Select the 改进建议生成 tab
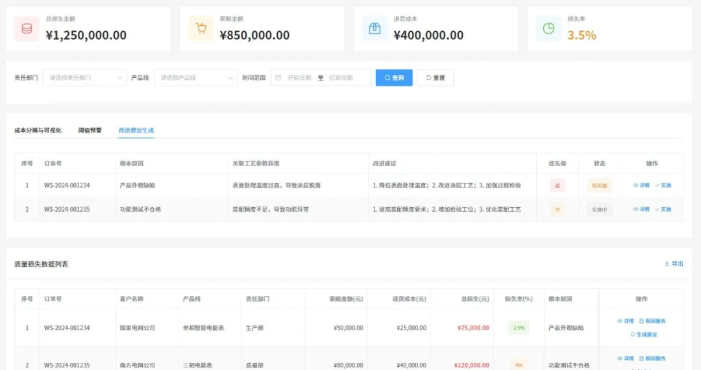Viewport: 701px width, 370px height. coord(136,130)
